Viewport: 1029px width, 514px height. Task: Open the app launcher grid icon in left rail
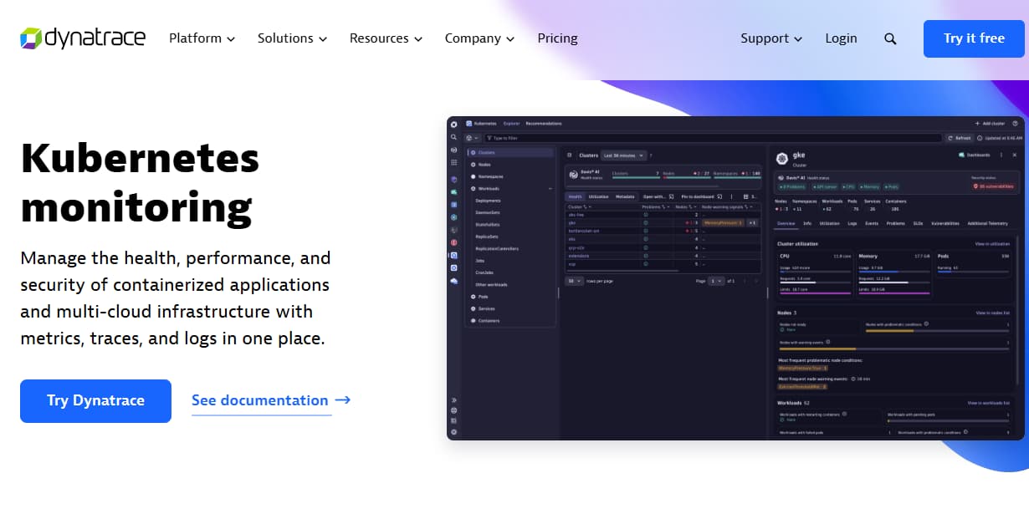454,163
